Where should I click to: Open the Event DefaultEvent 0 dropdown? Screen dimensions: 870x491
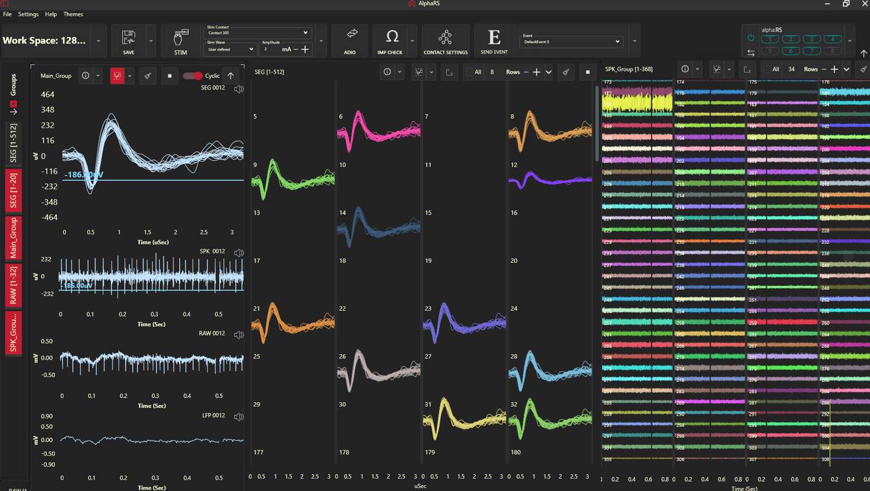coord(571,41)
